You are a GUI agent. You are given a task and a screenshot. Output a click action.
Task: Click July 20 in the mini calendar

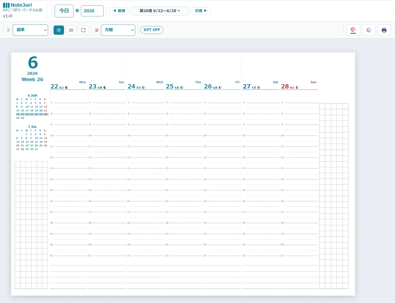[18, 145]
